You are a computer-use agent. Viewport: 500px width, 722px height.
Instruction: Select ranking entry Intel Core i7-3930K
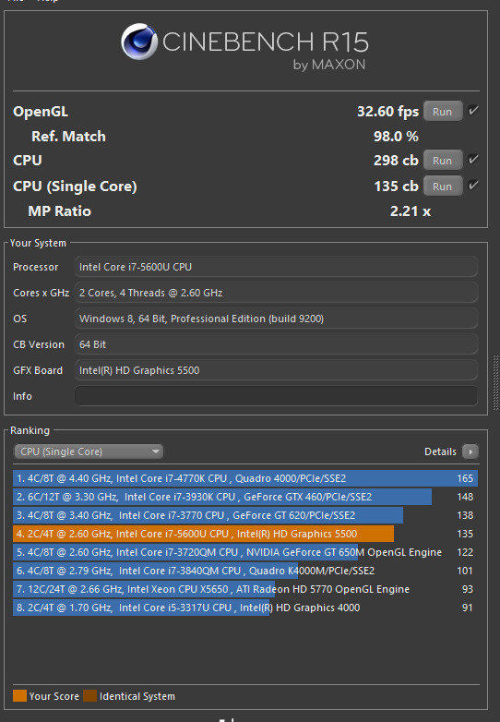245,497
